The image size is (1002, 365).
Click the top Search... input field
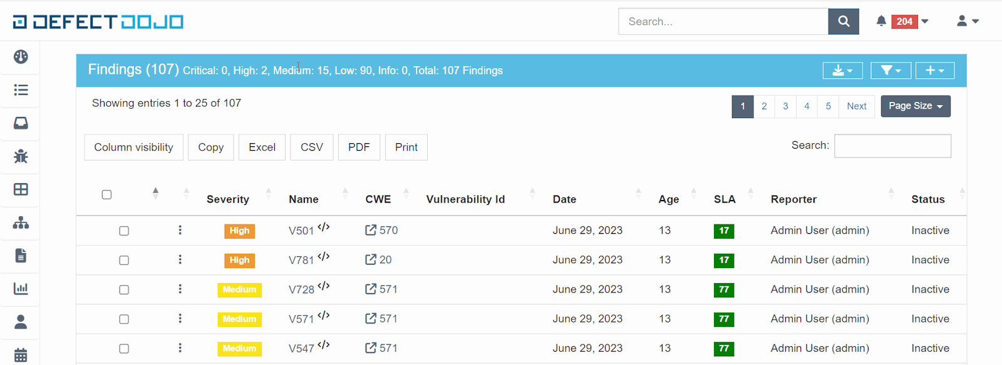coord(723,21)
